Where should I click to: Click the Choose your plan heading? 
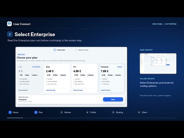coord(27,57)
